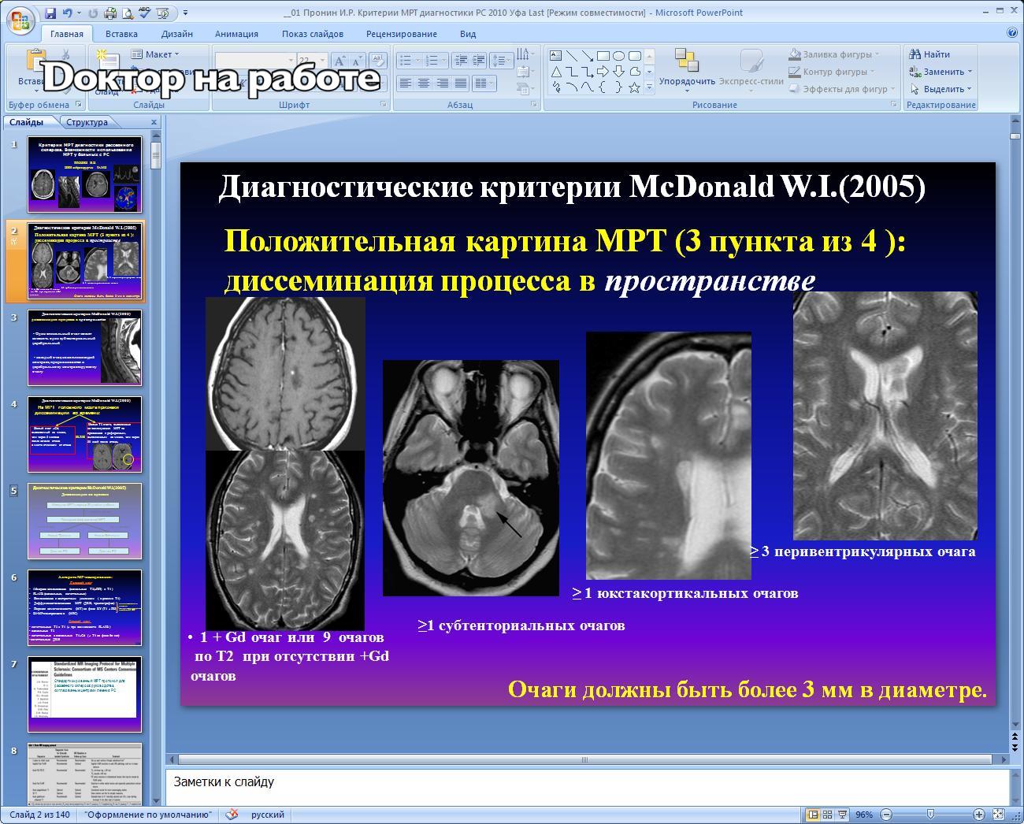This screenshot has width=1024, height=824.
Task: Switch to Normal view in status bar
Action: click(x=812, y=815)
